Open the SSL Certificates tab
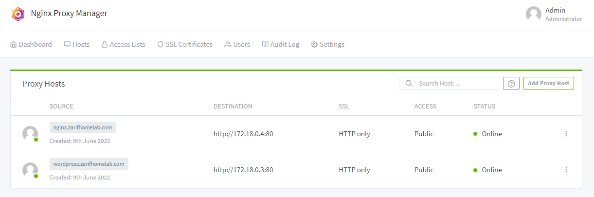 pyautogui.click(x=185, y=44)
